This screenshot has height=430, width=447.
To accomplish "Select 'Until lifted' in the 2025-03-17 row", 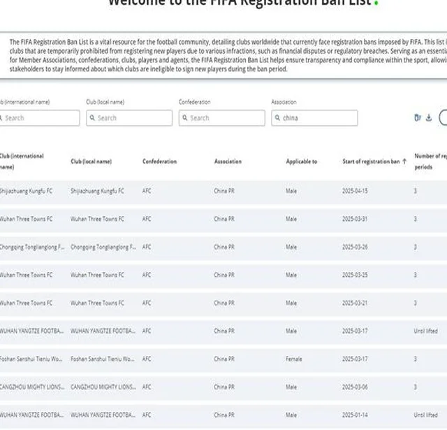I will click(425, 331).
